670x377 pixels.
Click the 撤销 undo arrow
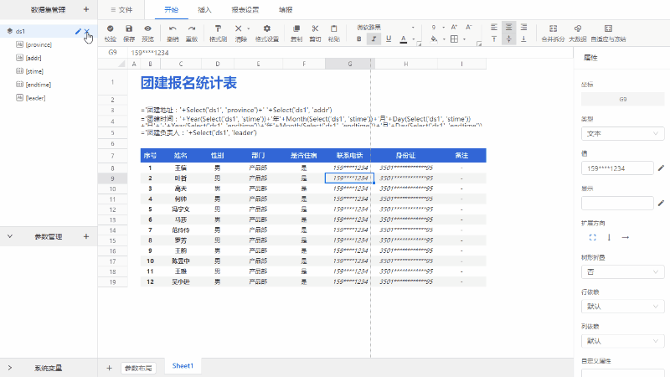[x=173, y=28]
